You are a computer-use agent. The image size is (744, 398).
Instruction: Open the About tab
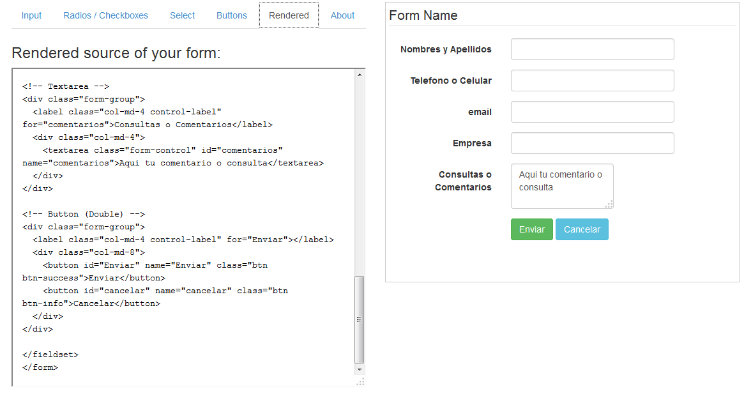(x=342, y=15)
